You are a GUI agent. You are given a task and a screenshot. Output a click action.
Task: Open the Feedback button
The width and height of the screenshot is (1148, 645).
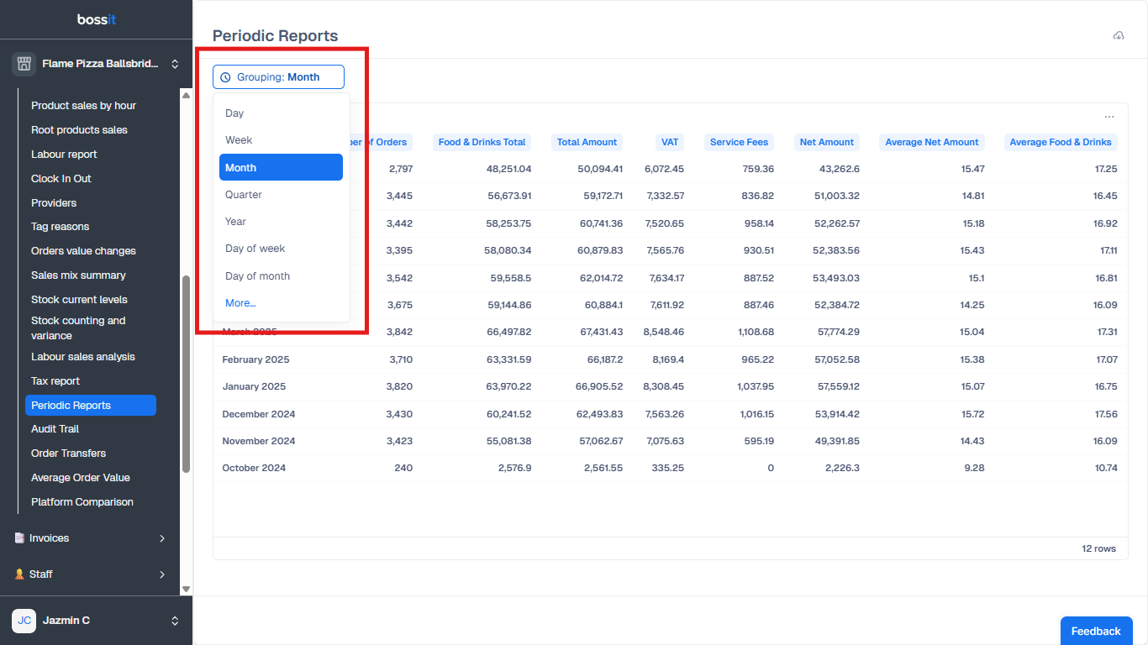(1095, 631)
